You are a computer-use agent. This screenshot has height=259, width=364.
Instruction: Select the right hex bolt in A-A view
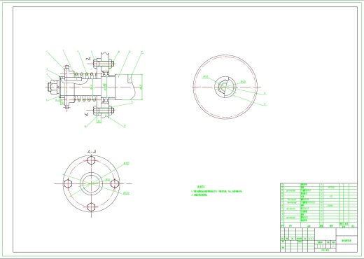pos(115,183)
